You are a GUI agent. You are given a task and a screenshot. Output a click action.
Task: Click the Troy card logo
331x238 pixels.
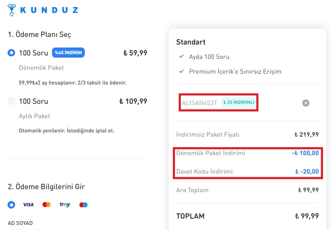pyautogui.click(x=65, y=204)
